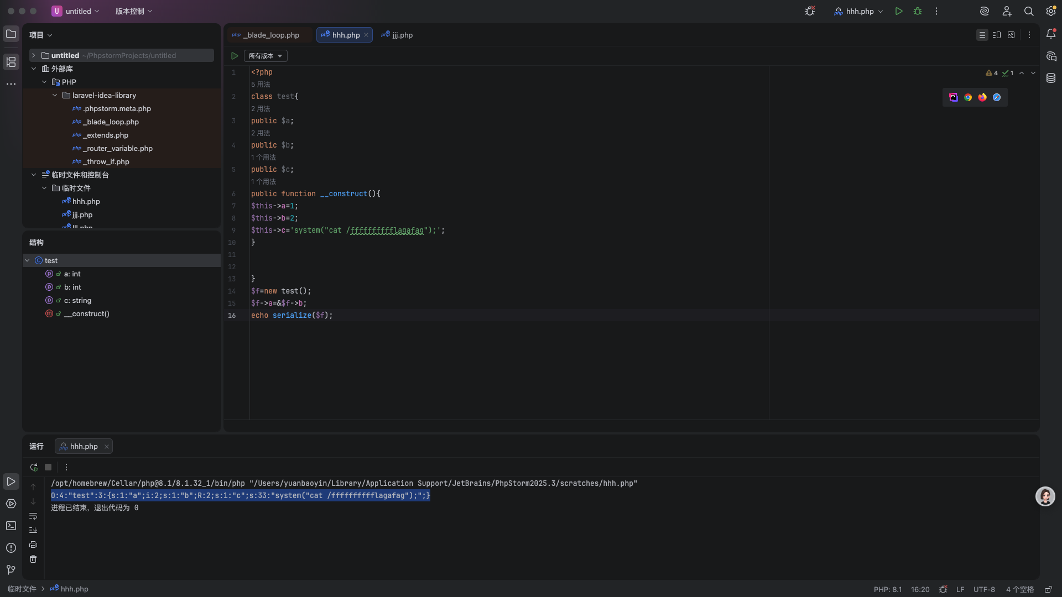The width and height of the screenshot is (1062, 597).
Task: Open the Problems tool window icon
Action: pos(11,548)
